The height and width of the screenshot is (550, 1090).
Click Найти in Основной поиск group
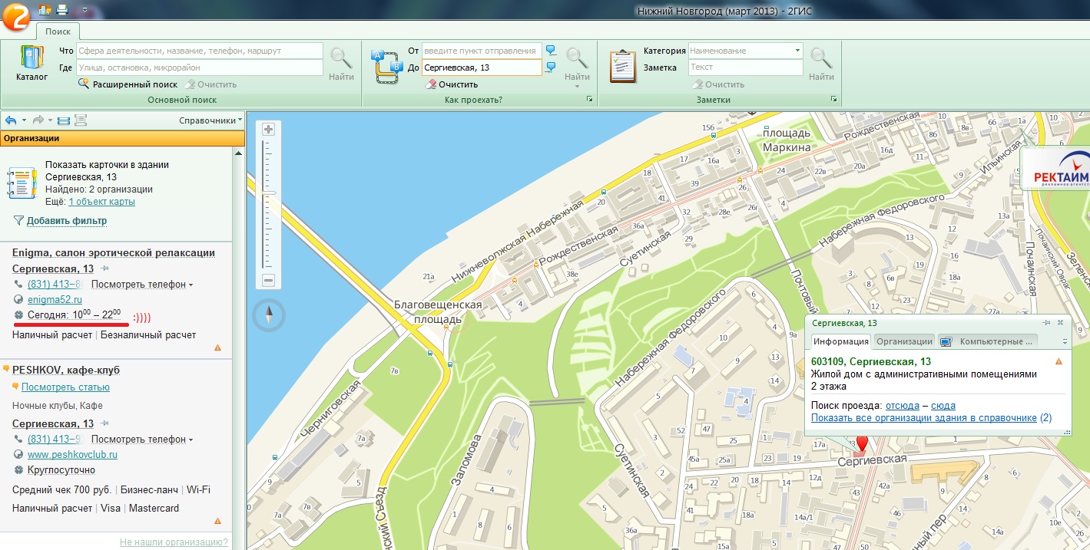(341, 64)
